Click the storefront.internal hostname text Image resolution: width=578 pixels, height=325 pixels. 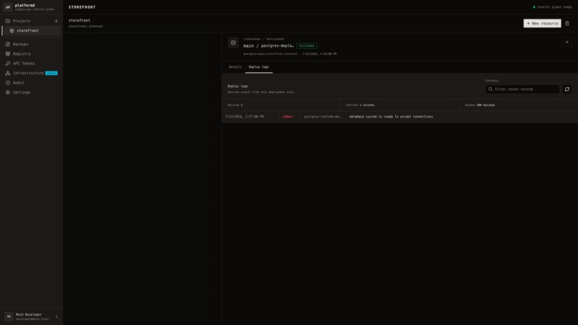pyautogui.click(x=86, y=27)
